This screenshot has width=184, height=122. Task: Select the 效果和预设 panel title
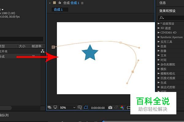click(x=167, y=11)
